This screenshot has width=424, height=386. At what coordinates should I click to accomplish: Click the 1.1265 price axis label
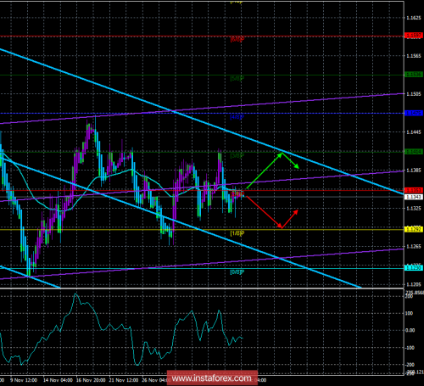pyautogui.click(x=414, y=247)
